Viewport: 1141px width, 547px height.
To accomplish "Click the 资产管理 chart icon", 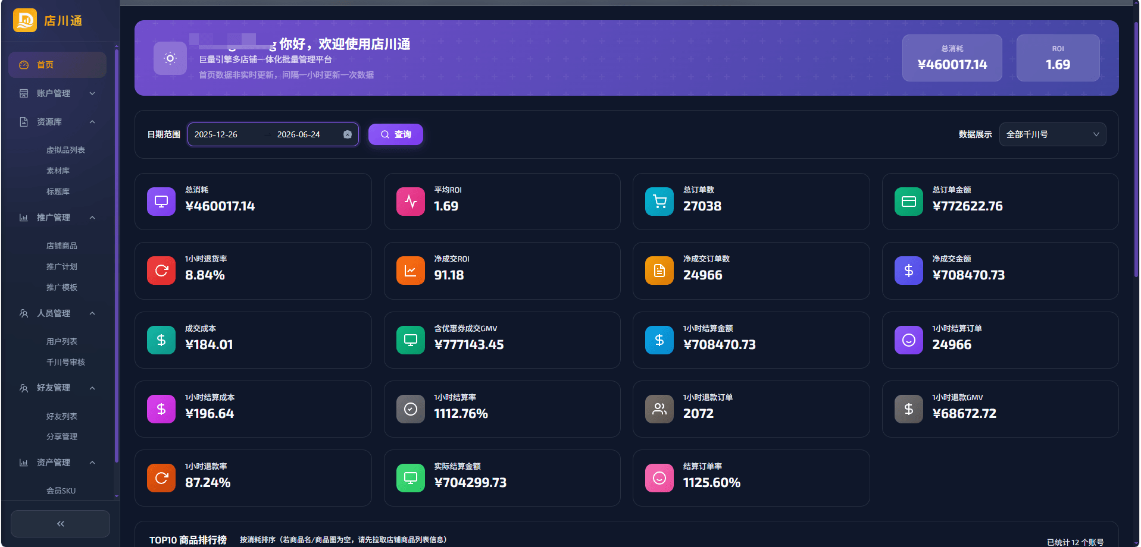I will [x=24, y=463].
